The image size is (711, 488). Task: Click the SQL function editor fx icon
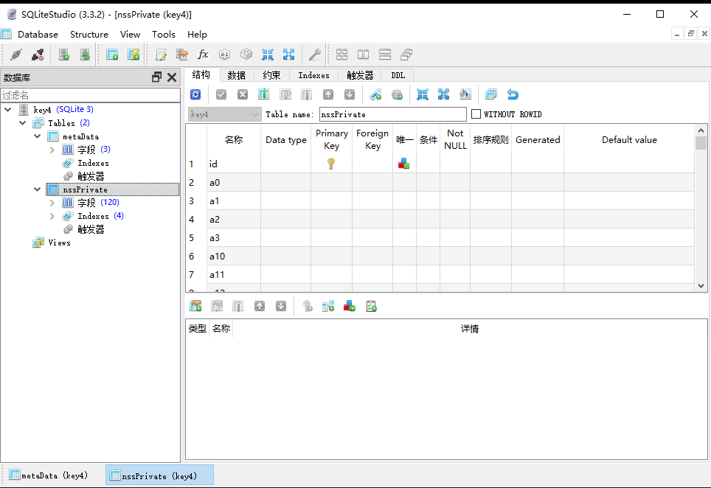pyautogui.click(x=203, y=55)
